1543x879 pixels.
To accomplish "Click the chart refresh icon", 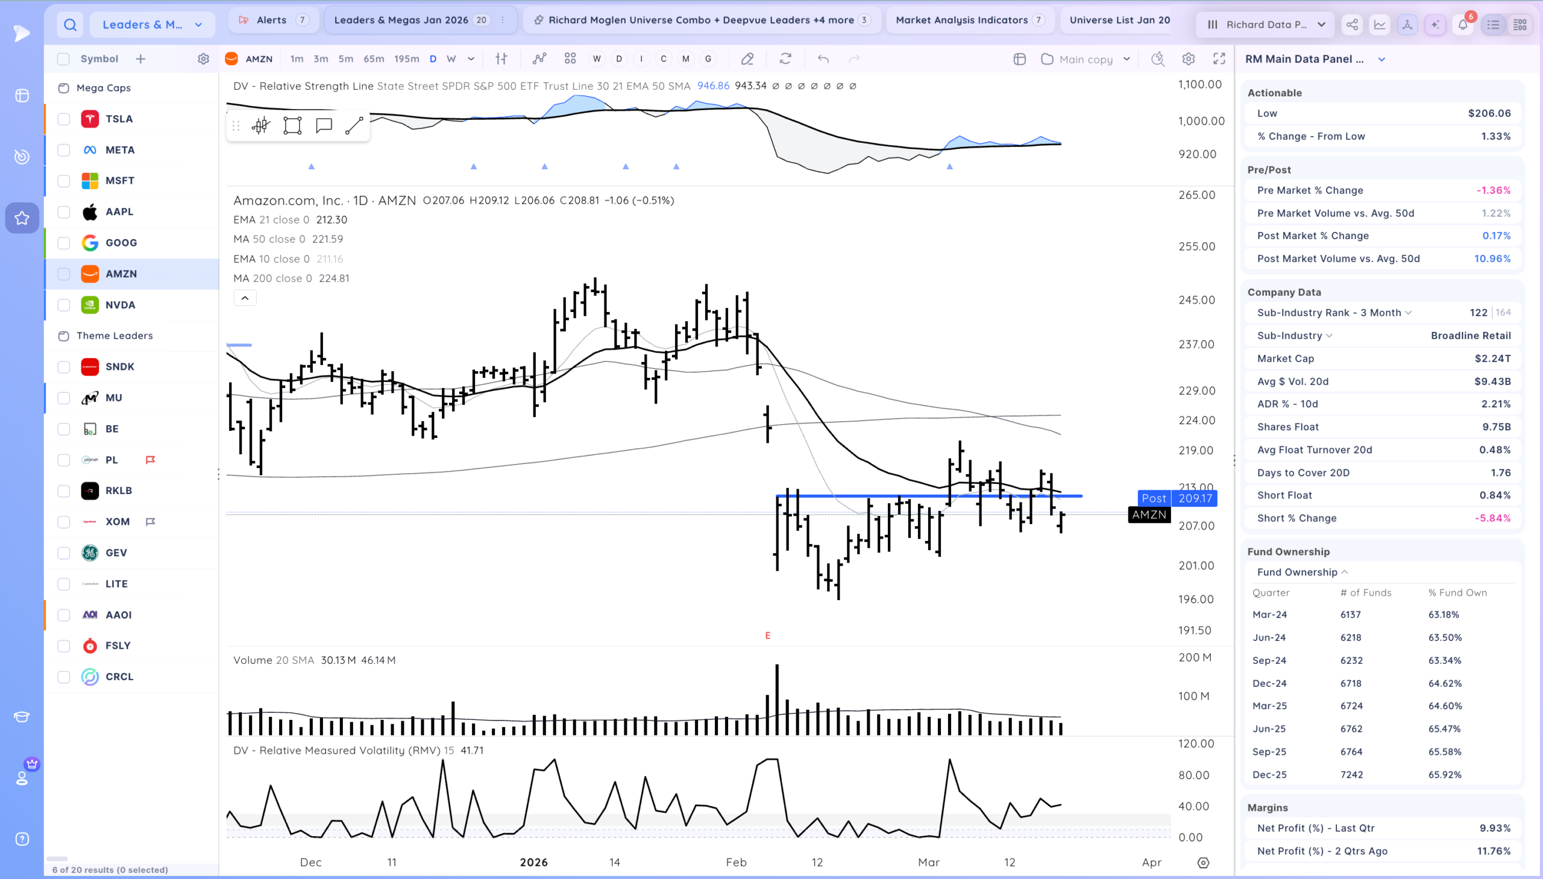I will coord(785,58).
